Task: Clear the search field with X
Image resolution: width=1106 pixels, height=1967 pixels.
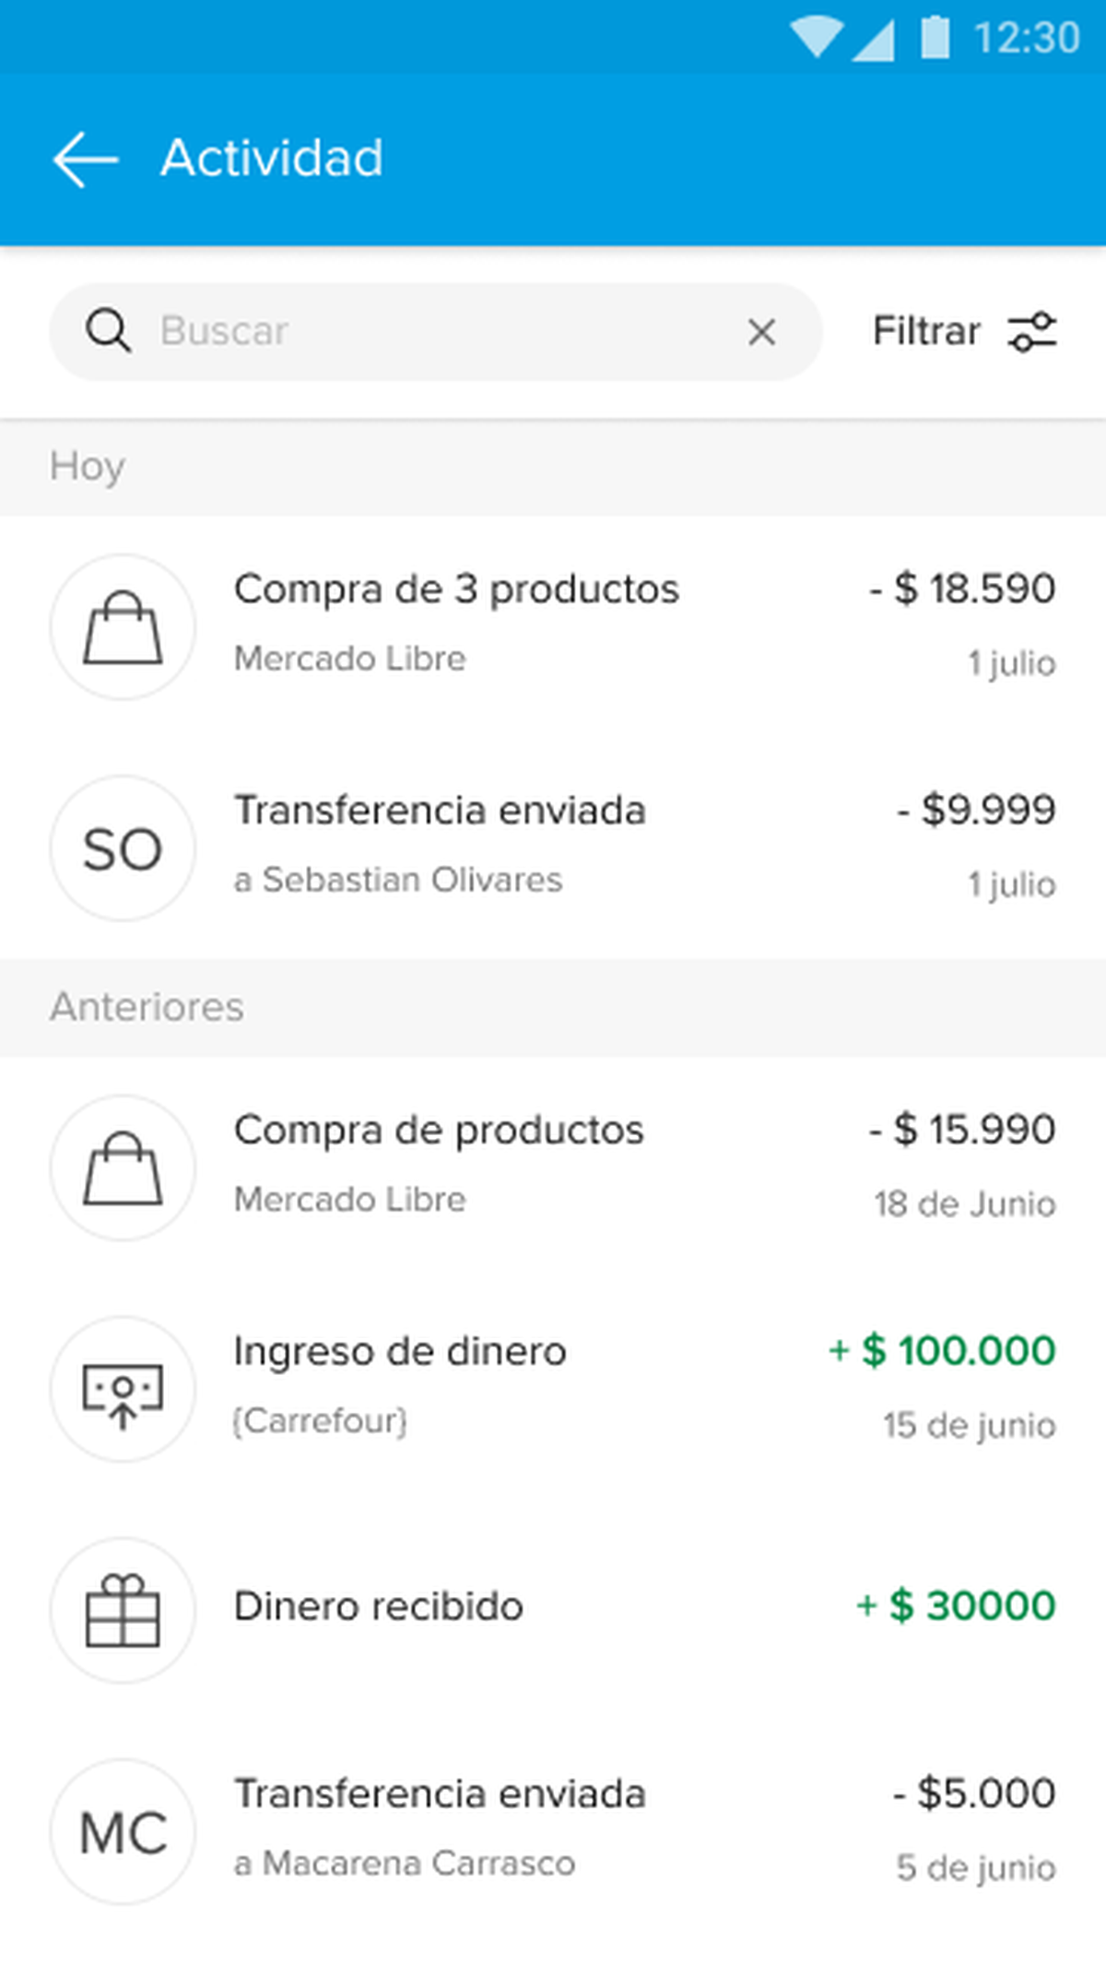Action: coord(761,332)
